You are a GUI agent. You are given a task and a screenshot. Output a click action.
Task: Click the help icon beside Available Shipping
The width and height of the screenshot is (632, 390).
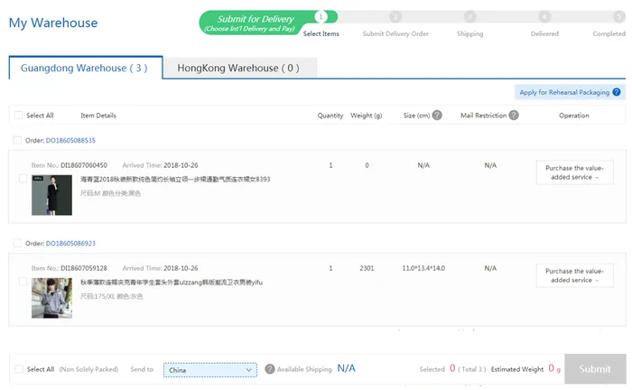pyautogui.click(x=270, y=368)
